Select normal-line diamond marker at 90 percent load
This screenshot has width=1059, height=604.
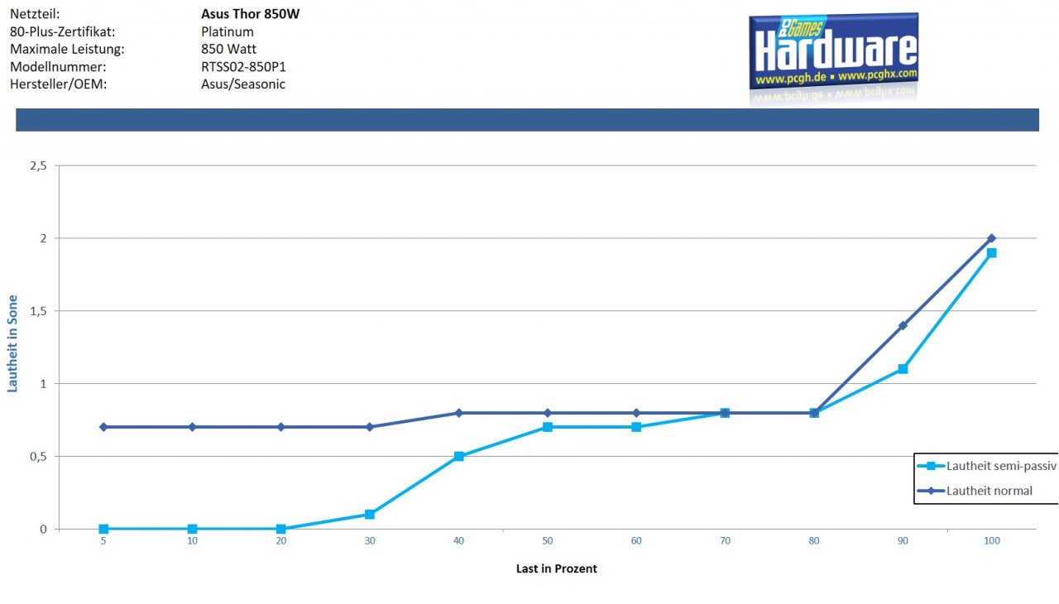tap(903, 325)
